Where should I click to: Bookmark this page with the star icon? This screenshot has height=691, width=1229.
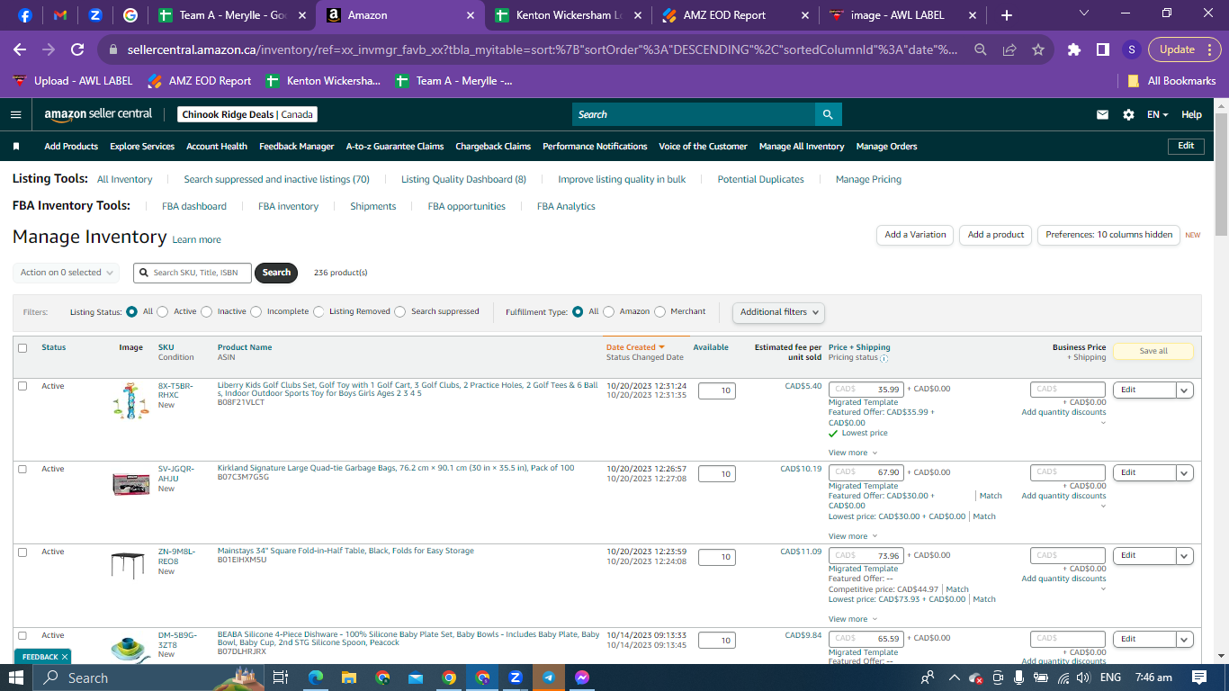coord(1038,49)
